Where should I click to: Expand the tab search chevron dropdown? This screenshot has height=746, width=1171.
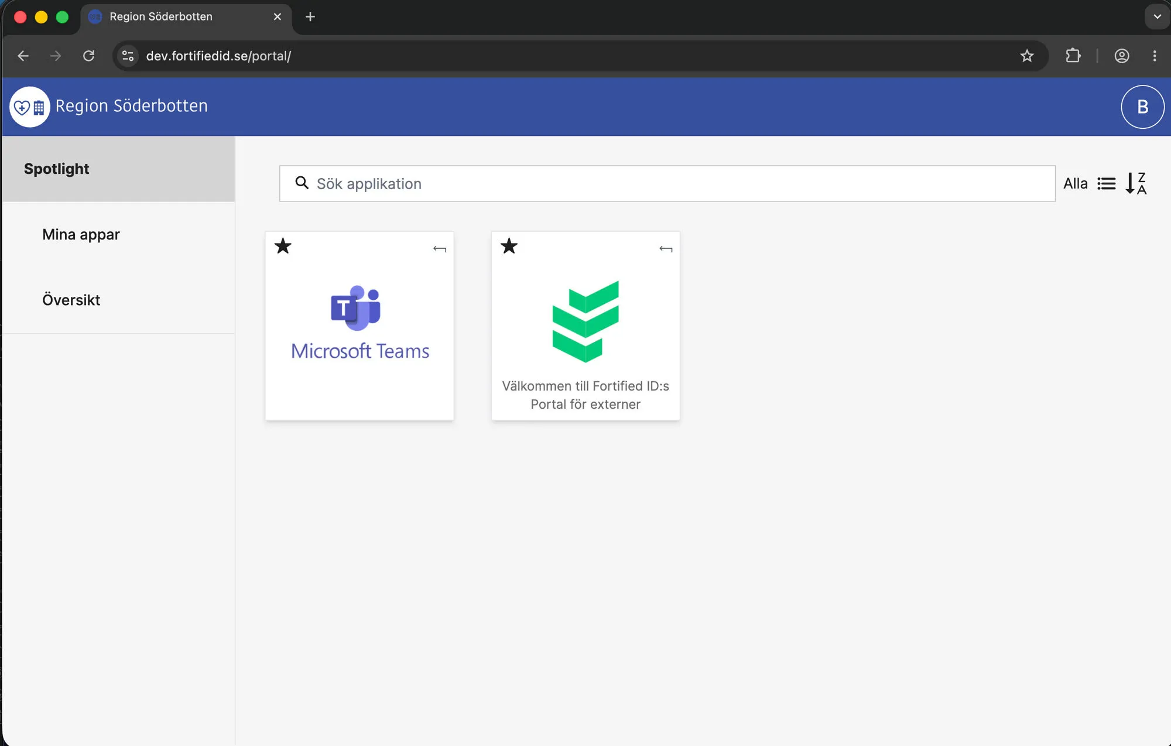(1157, 16)
